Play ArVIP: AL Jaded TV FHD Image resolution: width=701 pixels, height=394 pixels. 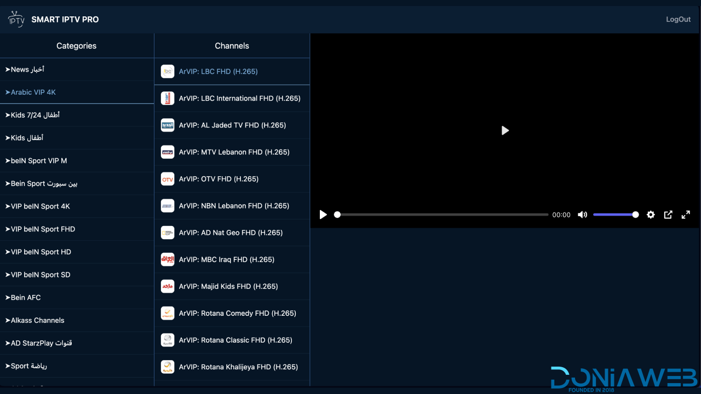(232, 125)
